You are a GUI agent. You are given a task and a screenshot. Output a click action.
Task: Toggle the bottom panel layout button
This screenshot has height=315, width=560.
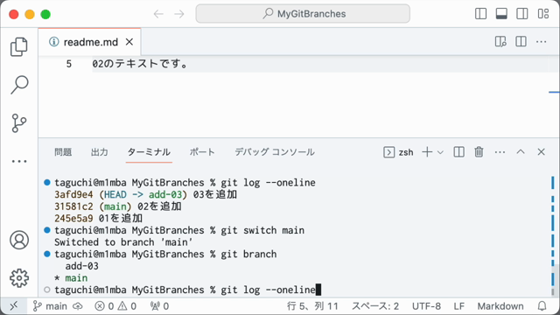point(501,14)
